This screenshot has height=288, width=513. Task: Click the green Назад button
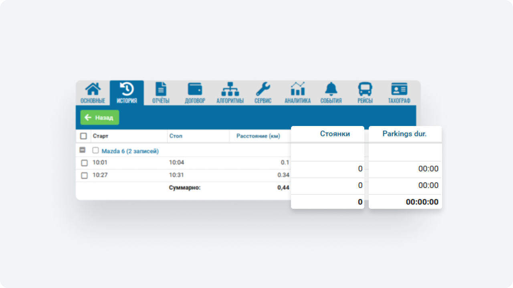[x=100, y=118]
